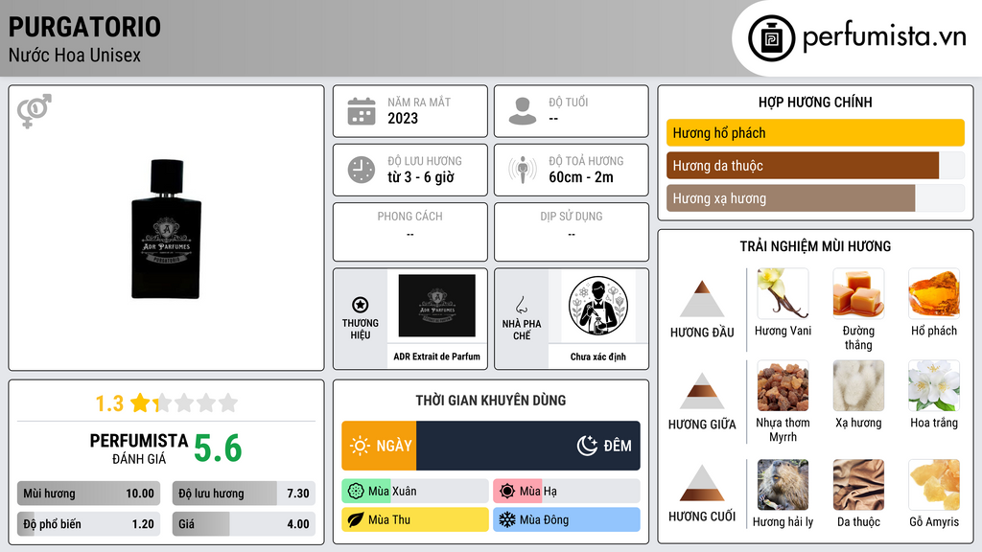The height and width of the screenshot is (552, 982).
Task: Click the last gray rating star
Action: click(x=228, y=402)
